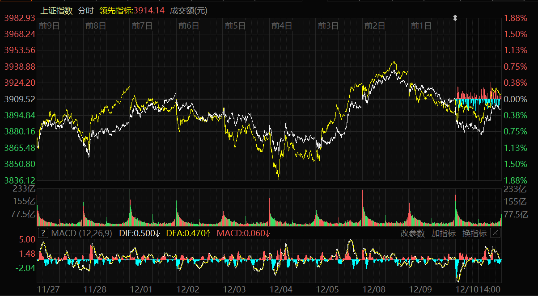Viewport: 538px width, 296px height.
Task: Click the 成交额(元) turnover label
Action: tap(188, 10)
